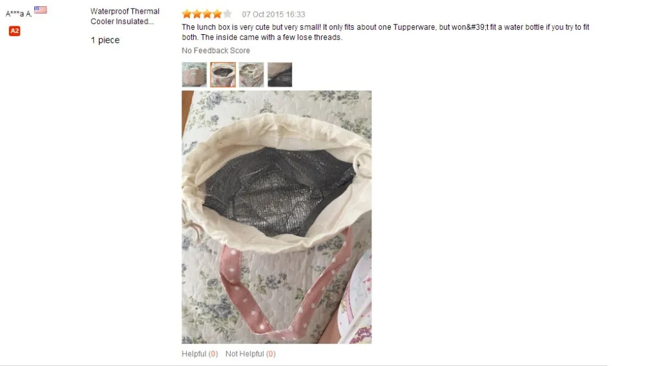Open the Waterproof Thermal Cooler Insulated product link

125,17
